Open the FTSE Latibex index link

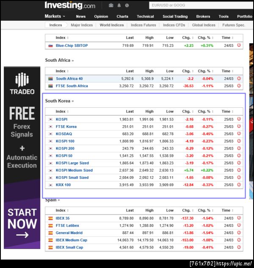tap(67, 225)
